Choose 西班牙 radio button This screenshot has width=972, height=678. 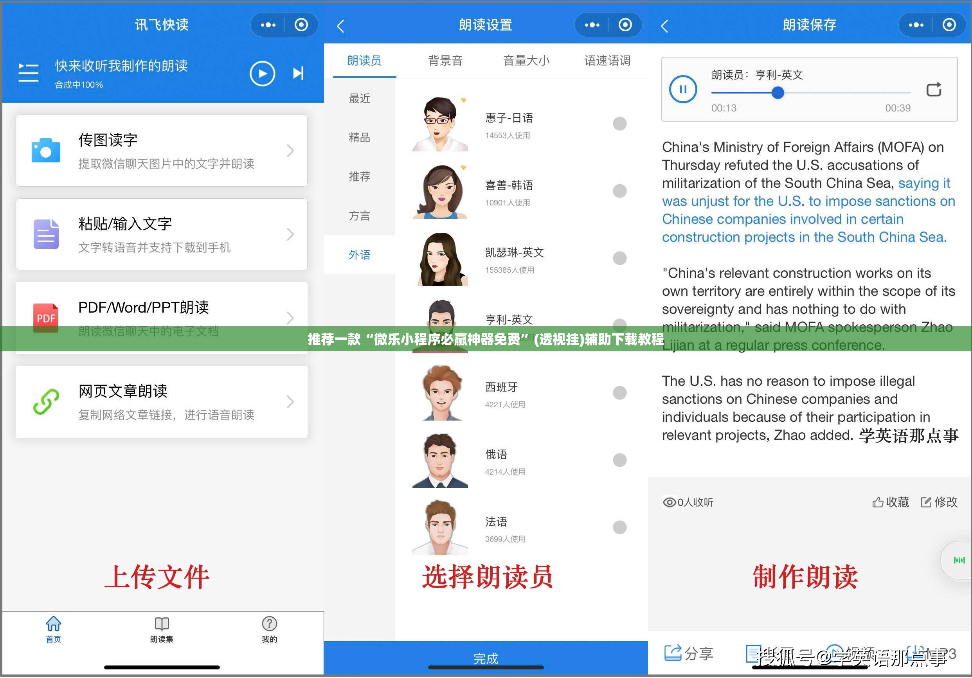tap(619, 393)
